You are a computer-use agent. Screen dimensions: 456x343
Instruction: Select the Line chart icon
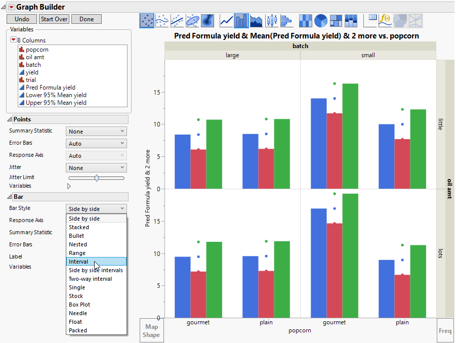tap(226, 20)
